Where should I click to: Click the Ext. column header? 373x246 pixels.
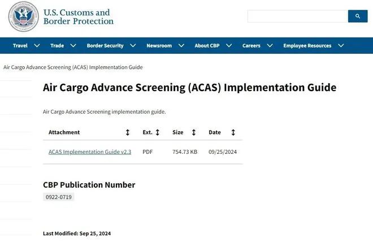pyautogui.click(x=148, y=132)
